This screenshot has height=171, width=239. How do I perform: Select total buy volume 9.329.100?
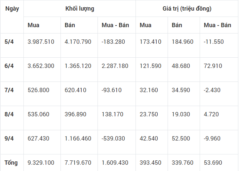41,163
